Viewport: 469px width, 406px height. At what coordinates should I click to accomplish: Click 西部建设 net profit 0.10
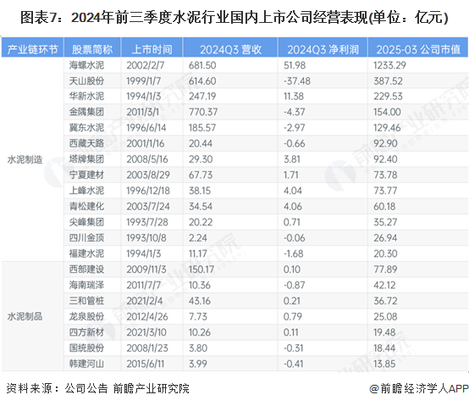(x=291, y=270)
